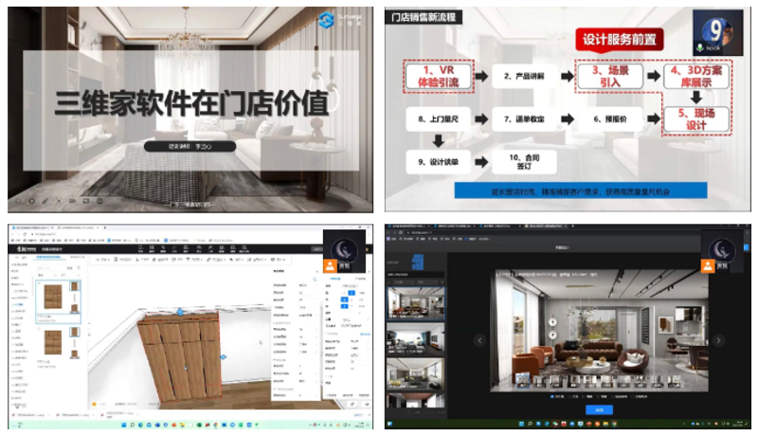The image size is (758, 437).
Task: Go to the next panorama with right arrow
Action: [x=718, y=340]
